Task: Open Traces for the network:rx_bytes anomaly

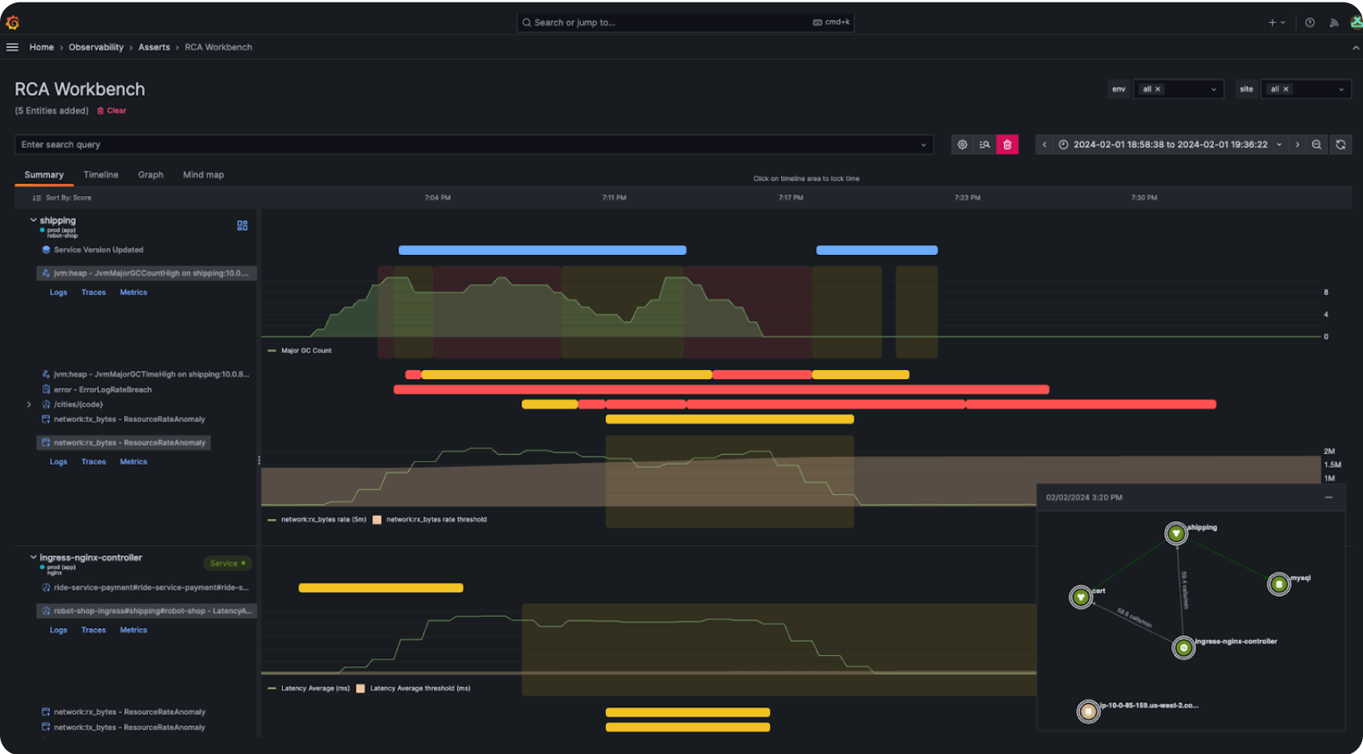Action: click(x=93, y=461)
